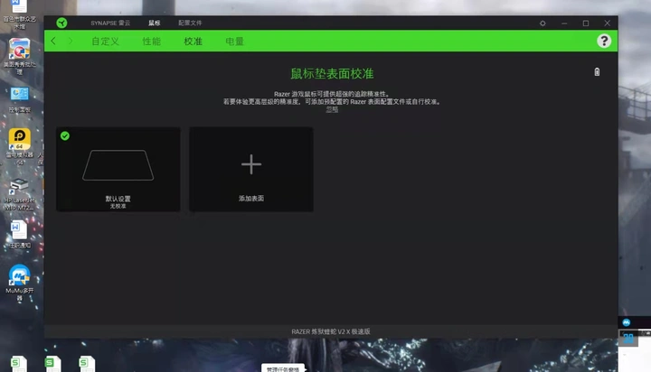Click the Razer Synapse logo icon
The image size is (651, 372).
[x=61, y=23]
